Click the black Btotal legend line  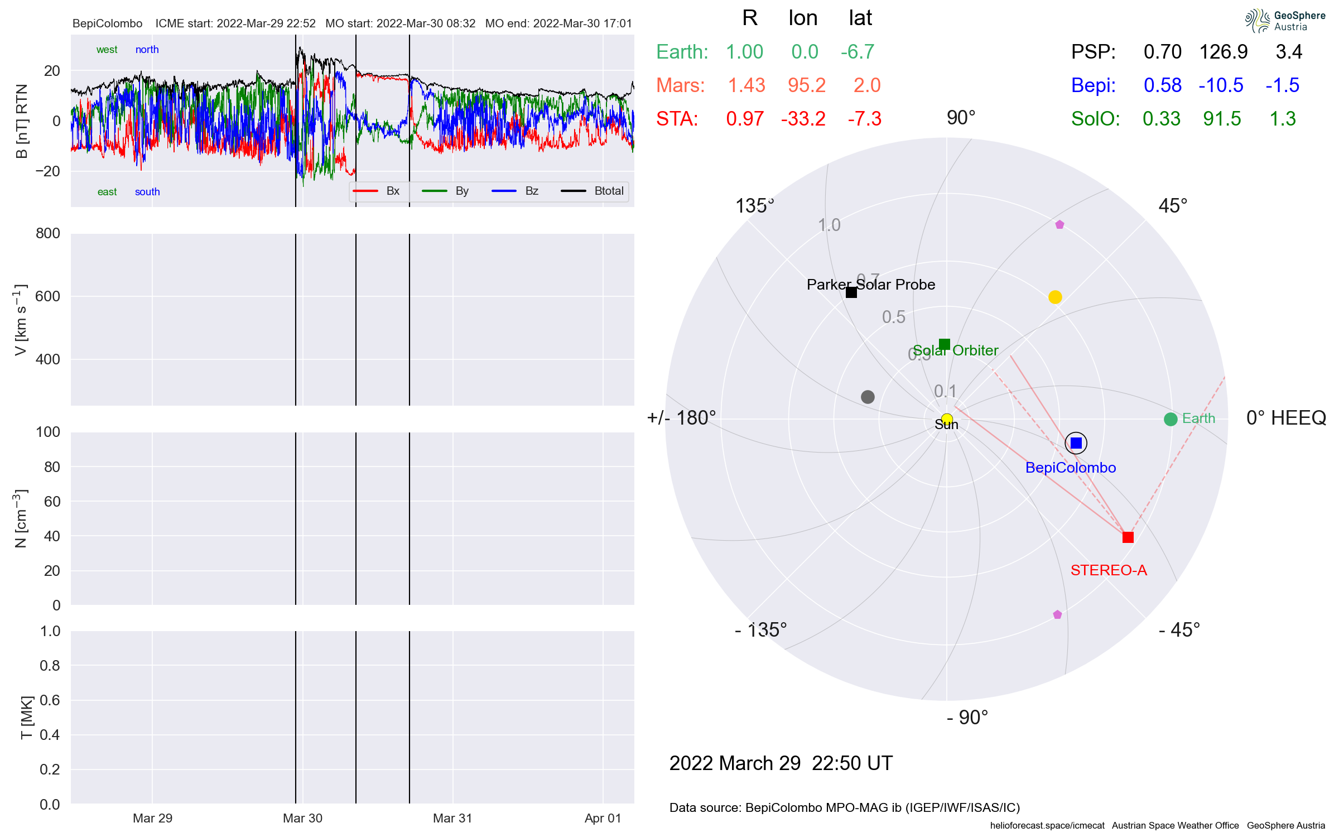pos(574,191)
